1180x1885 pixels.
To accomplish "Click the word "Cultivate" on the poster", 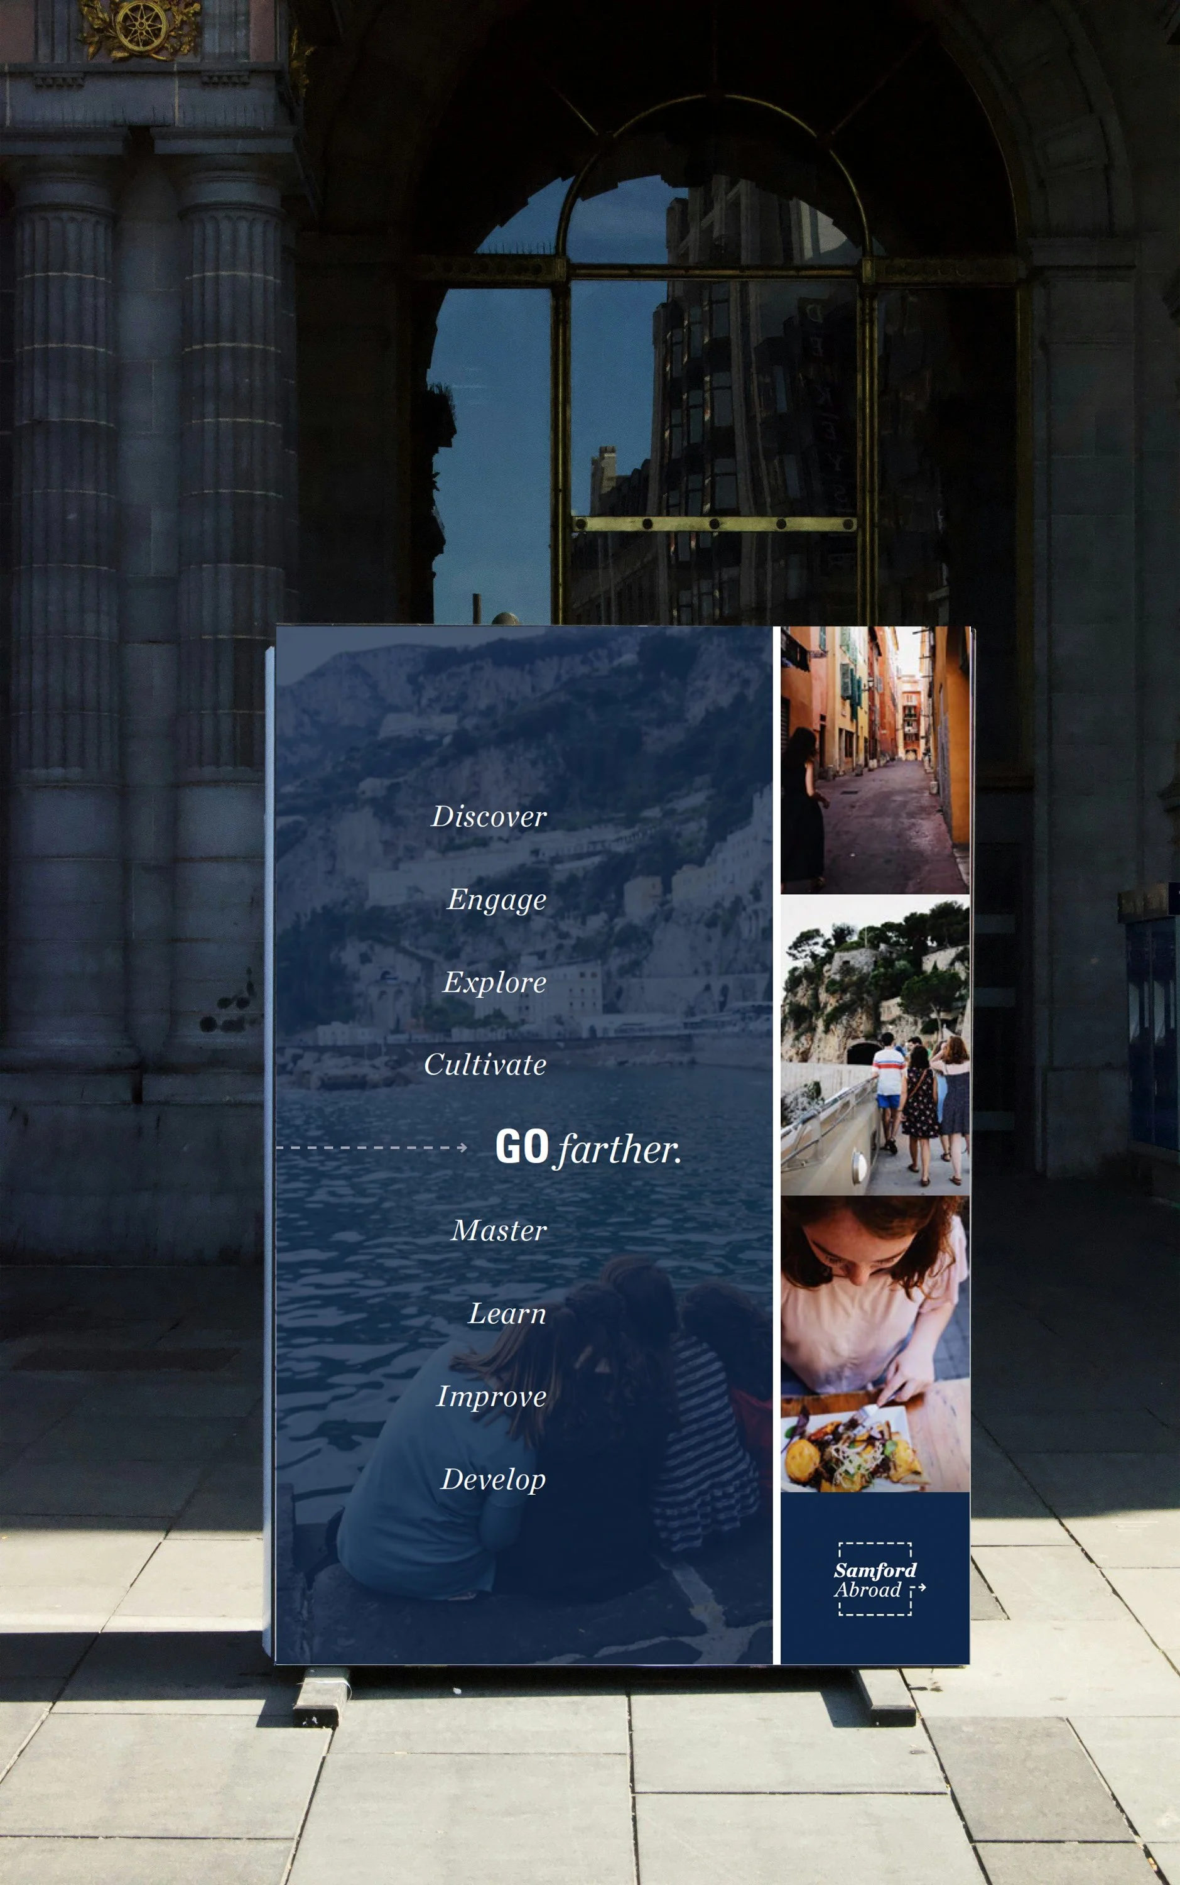I will [485, 1065].
